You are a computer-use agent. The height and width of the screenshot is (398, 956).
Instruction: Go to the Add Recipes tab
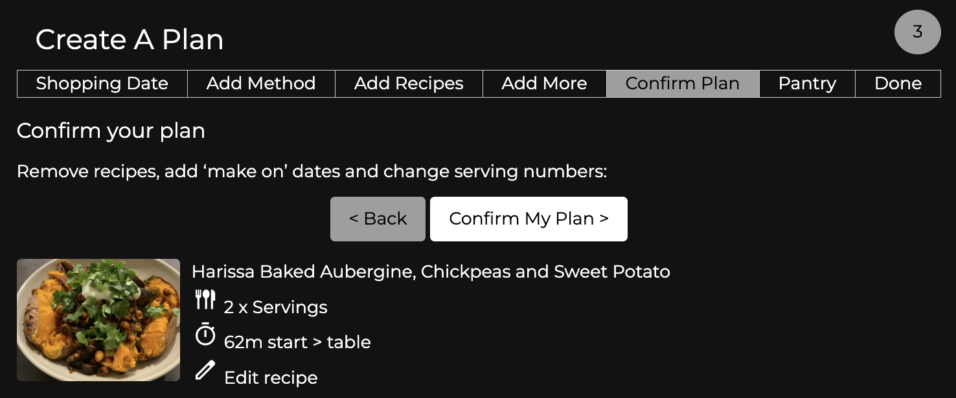(x=409, y=83)
